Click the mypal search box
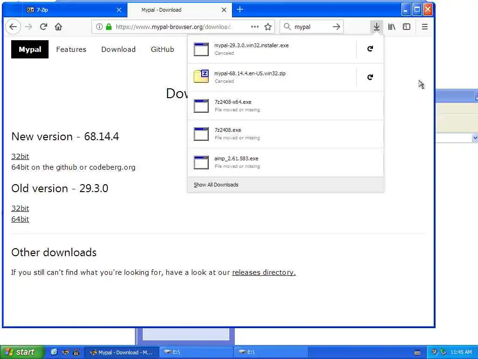This screenshot has height=359, width=478. coord(311,27)
